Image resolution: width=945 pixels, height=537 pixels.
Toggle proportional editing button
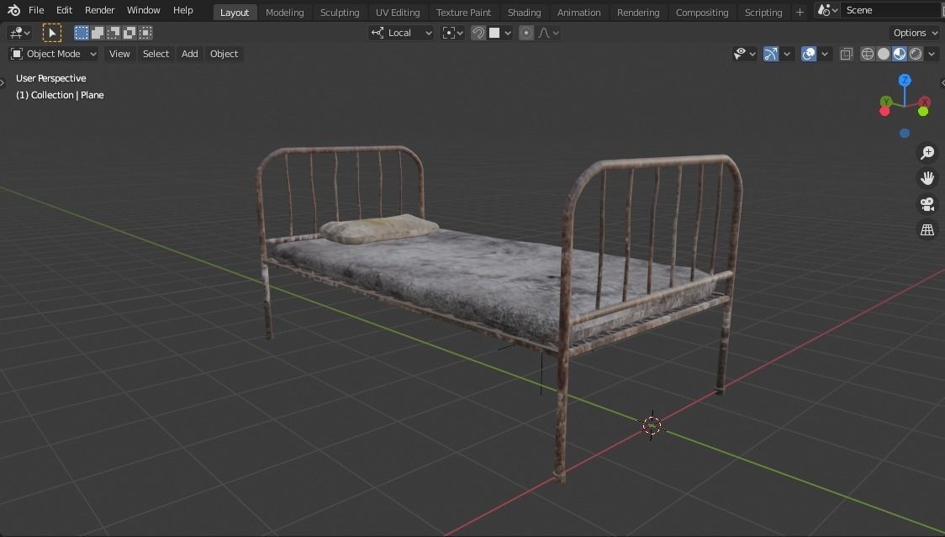(526, 33)
